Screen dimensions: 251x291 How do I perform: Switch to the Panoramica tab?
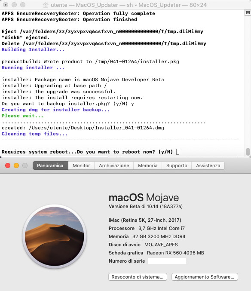coord(50,165)
